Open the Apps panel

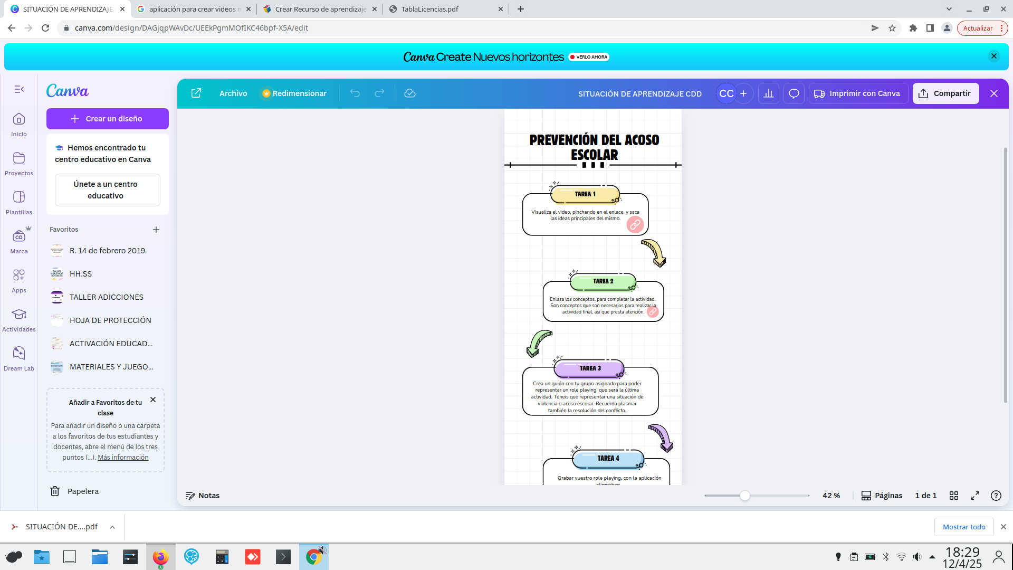pos(19,279)
